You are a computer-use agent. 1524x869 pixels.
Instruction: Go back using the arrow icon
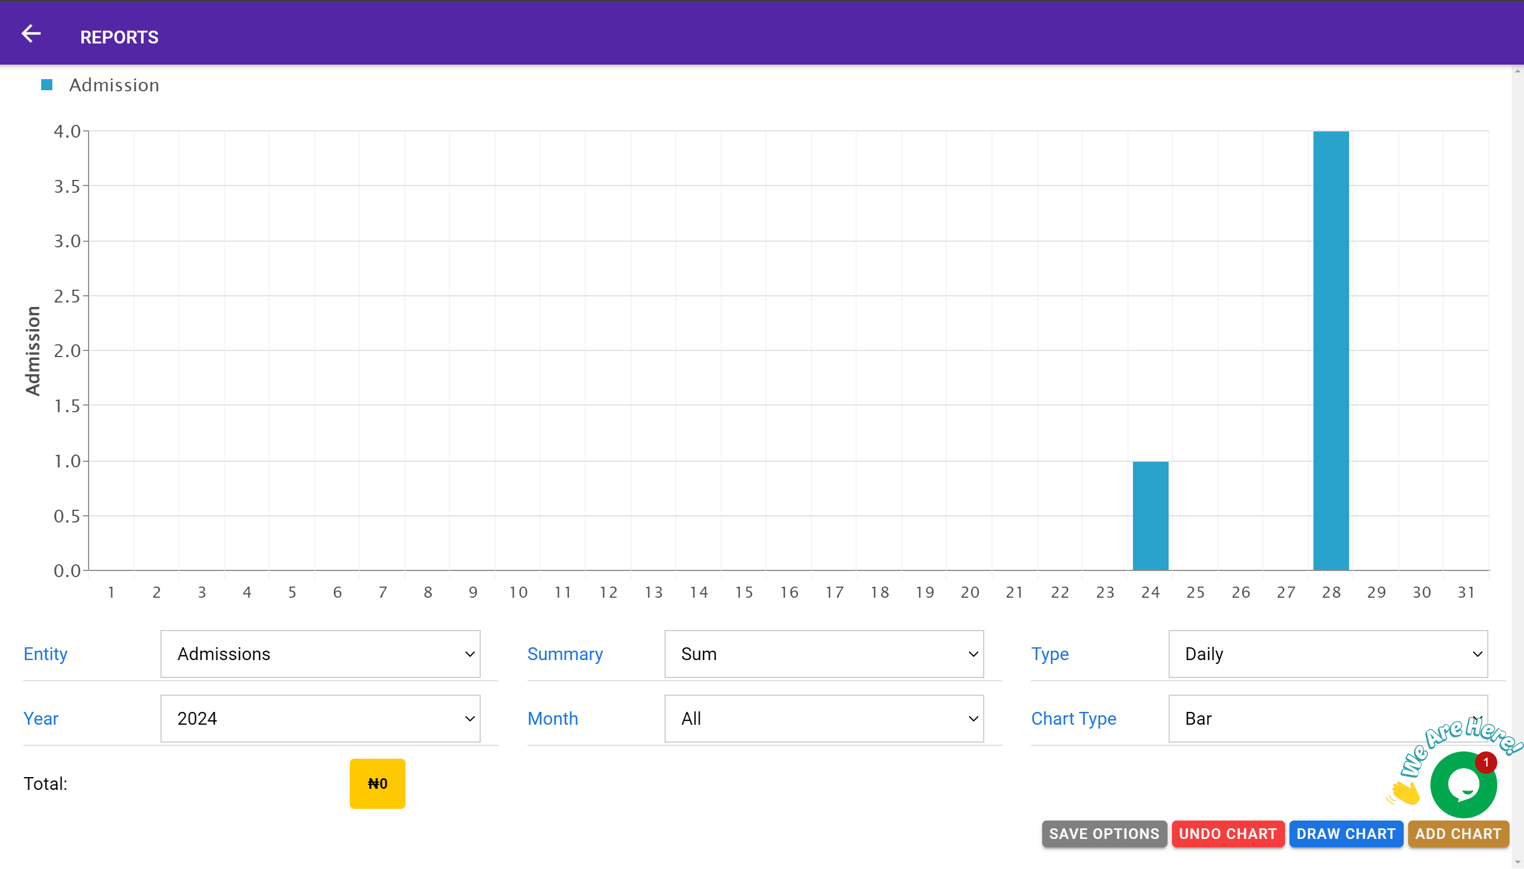[x=31, y=34]
